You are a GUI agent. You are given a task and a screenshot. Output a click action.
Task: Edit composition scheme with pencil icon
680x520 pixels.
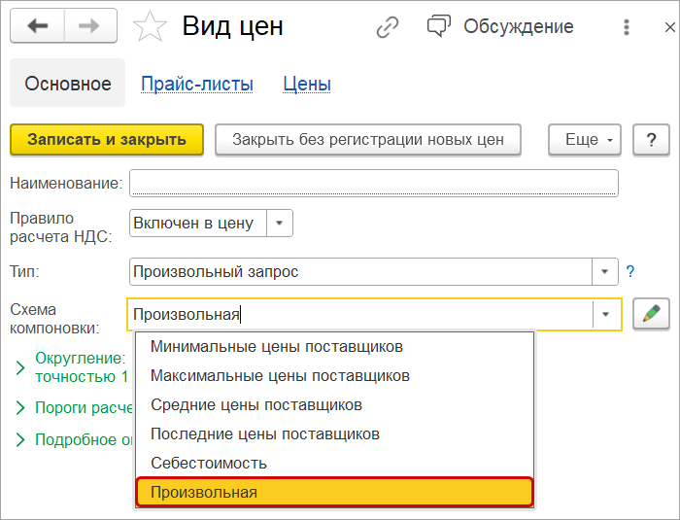[651, 313]
